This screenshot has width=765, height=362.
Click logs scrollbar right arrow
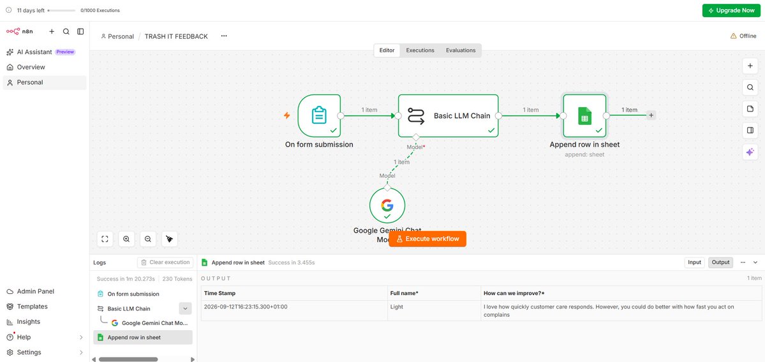tap(193, 359)
